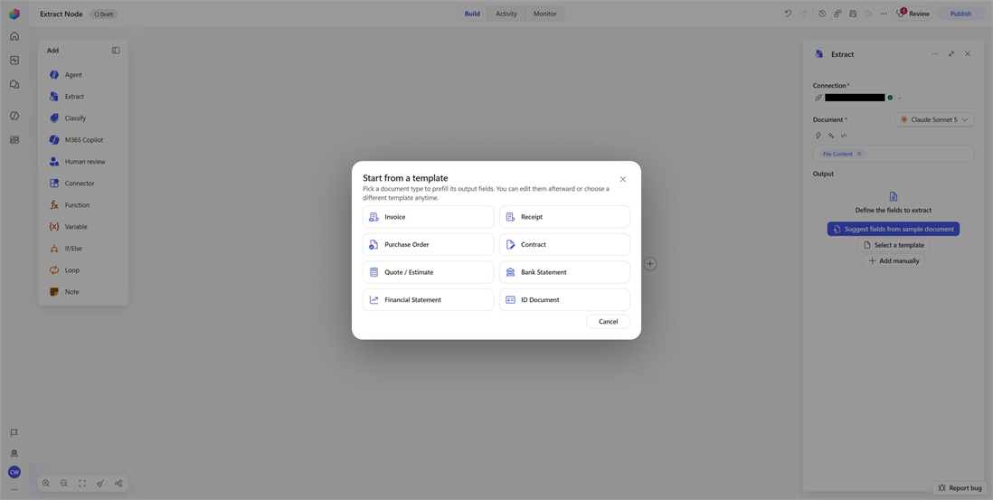The height and width of the screenshot is (500, 993).
Task: Add a Loop node
Action: point(83,270)
